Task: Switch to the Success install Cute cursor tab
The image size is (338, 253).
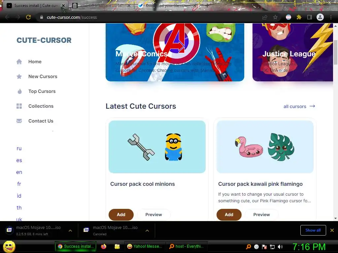Action: pyautogui.click(x=34, y=6)
